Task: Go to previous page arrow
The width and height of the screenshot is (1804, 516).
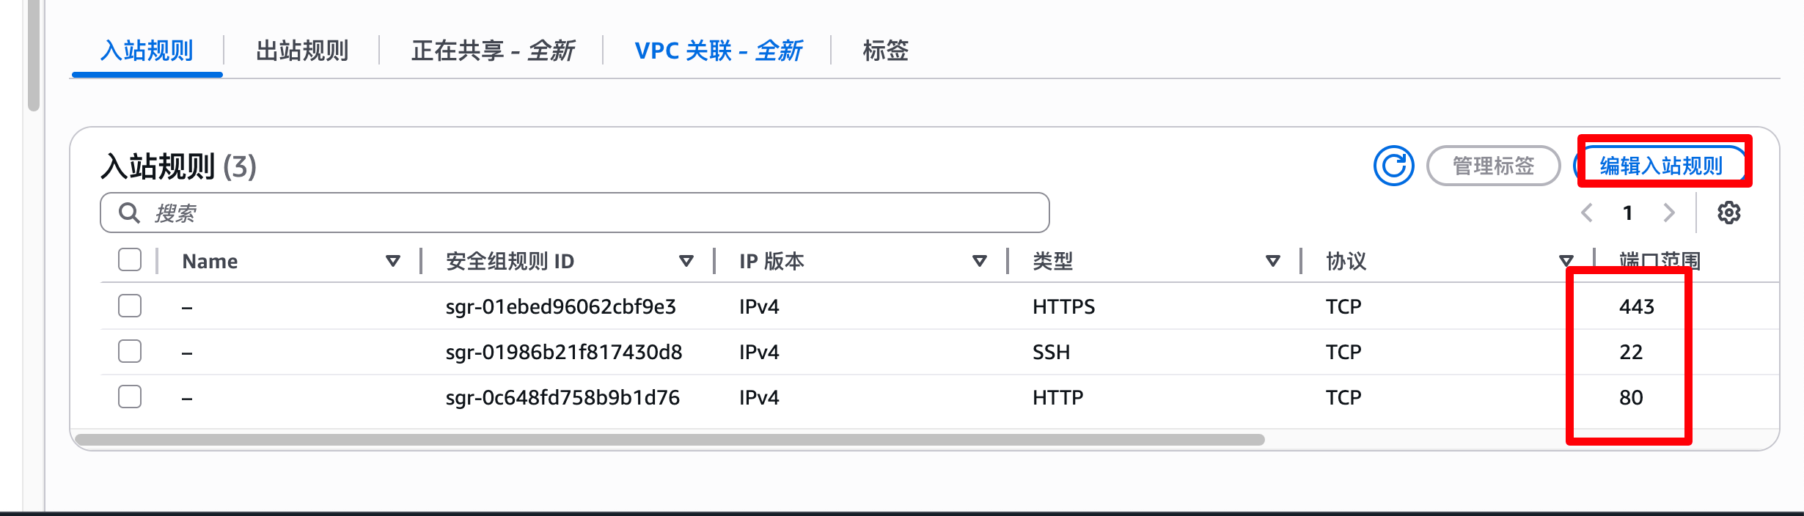Action: click(1587, 213)
